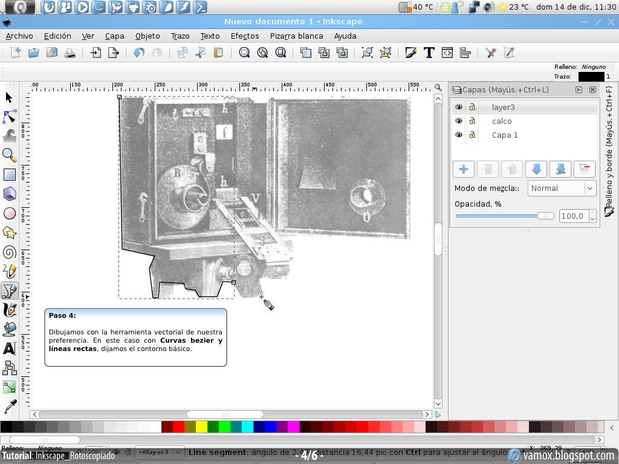Open the Efectos menu
619x464 pixels.
(x=245, y=36)
